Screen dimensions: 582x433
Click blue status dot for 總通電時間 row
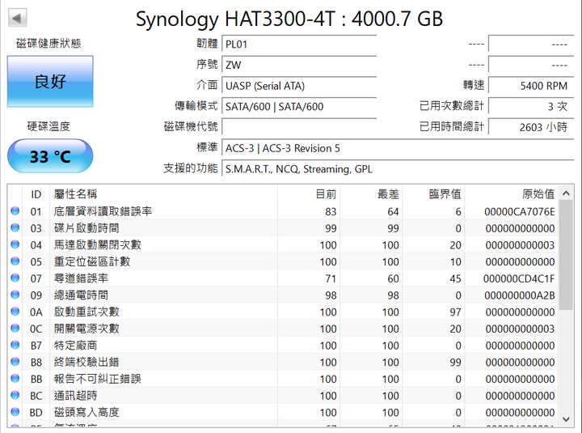pyautogui.click(x=15, y=295)
